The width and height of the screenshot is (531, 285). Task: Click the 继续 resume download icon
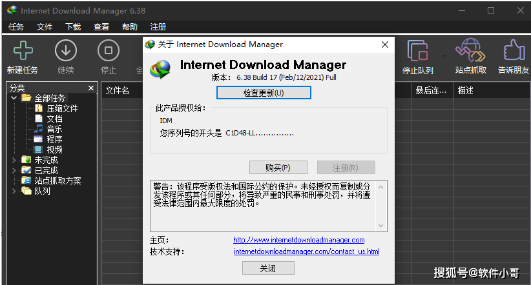[66, 50]
